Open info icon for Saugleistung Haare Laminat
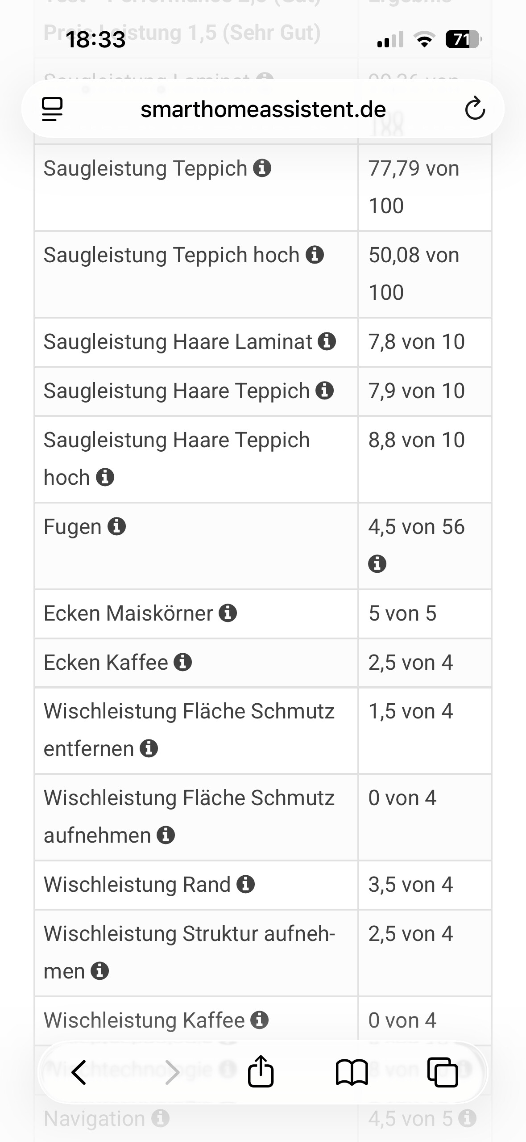The height and width of the screenshot is (1142, 526). pos(327,342)
